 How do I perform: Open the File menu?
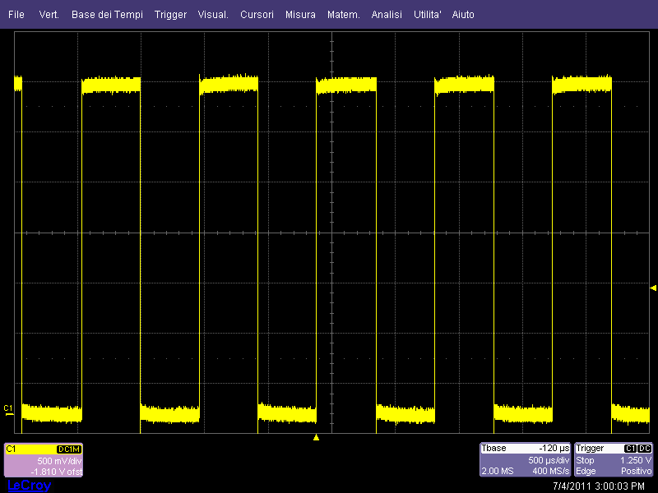pos(16,15)
